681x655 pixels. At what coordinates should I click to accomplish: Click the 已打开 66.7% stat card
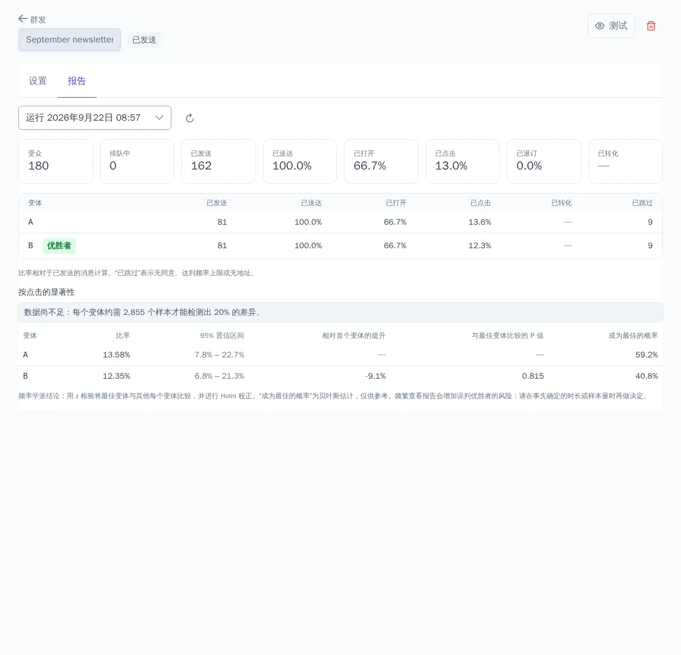(381, 161)
